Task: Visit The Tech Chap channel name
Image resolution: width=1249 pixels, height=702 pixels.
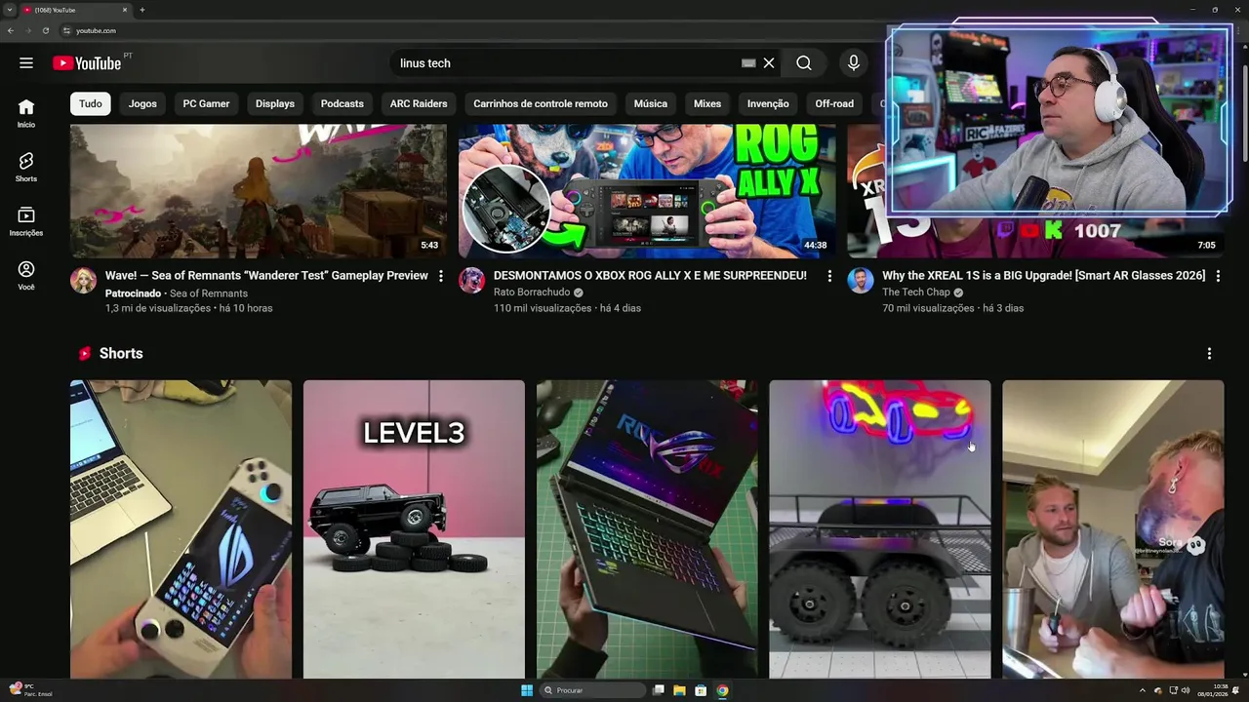Action: click(915, 292)
